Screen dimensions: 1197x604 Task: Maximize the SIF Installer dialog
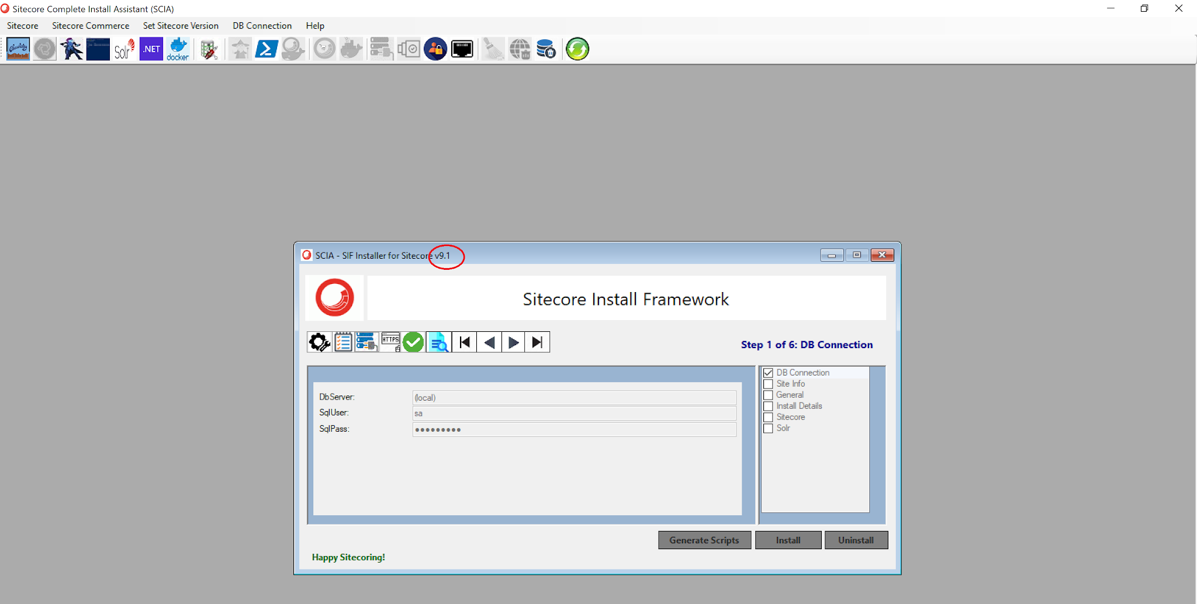(857, 255)
